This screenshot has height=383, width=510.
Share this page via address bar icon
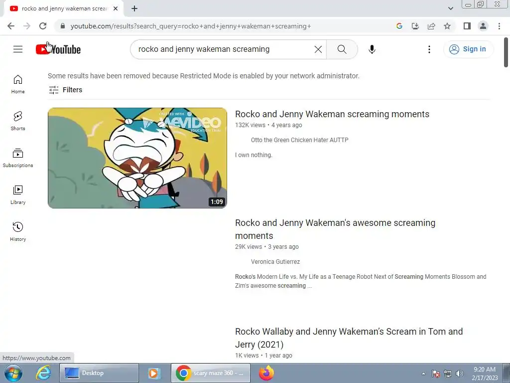431,26
